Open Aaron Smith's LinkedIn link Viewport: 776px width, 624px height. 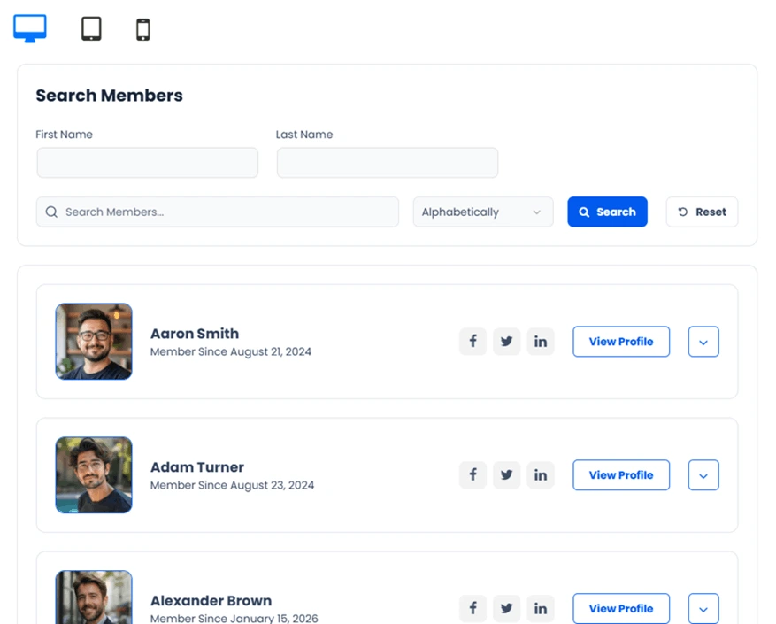pos(541,342)
